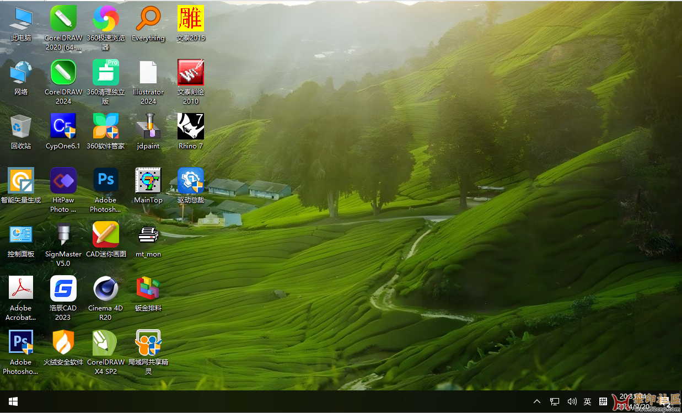Click the volume speaker icon in the tray
682x413 pixels.
click(572, 401)
